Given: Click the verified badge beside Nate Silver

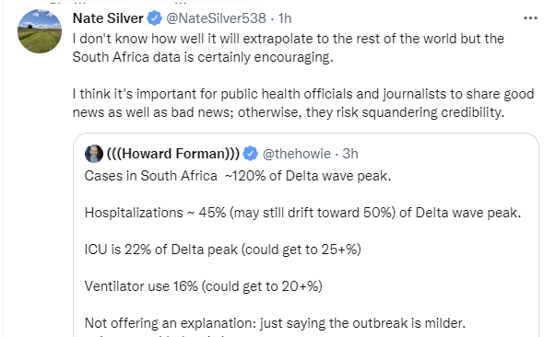Looking at the screenshot, I should tap(154, 18).
